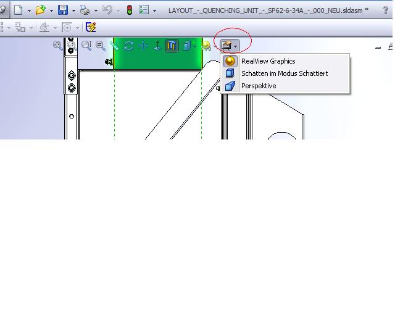Click the Undo arrow
395x316 pixels.
[107, 10]
